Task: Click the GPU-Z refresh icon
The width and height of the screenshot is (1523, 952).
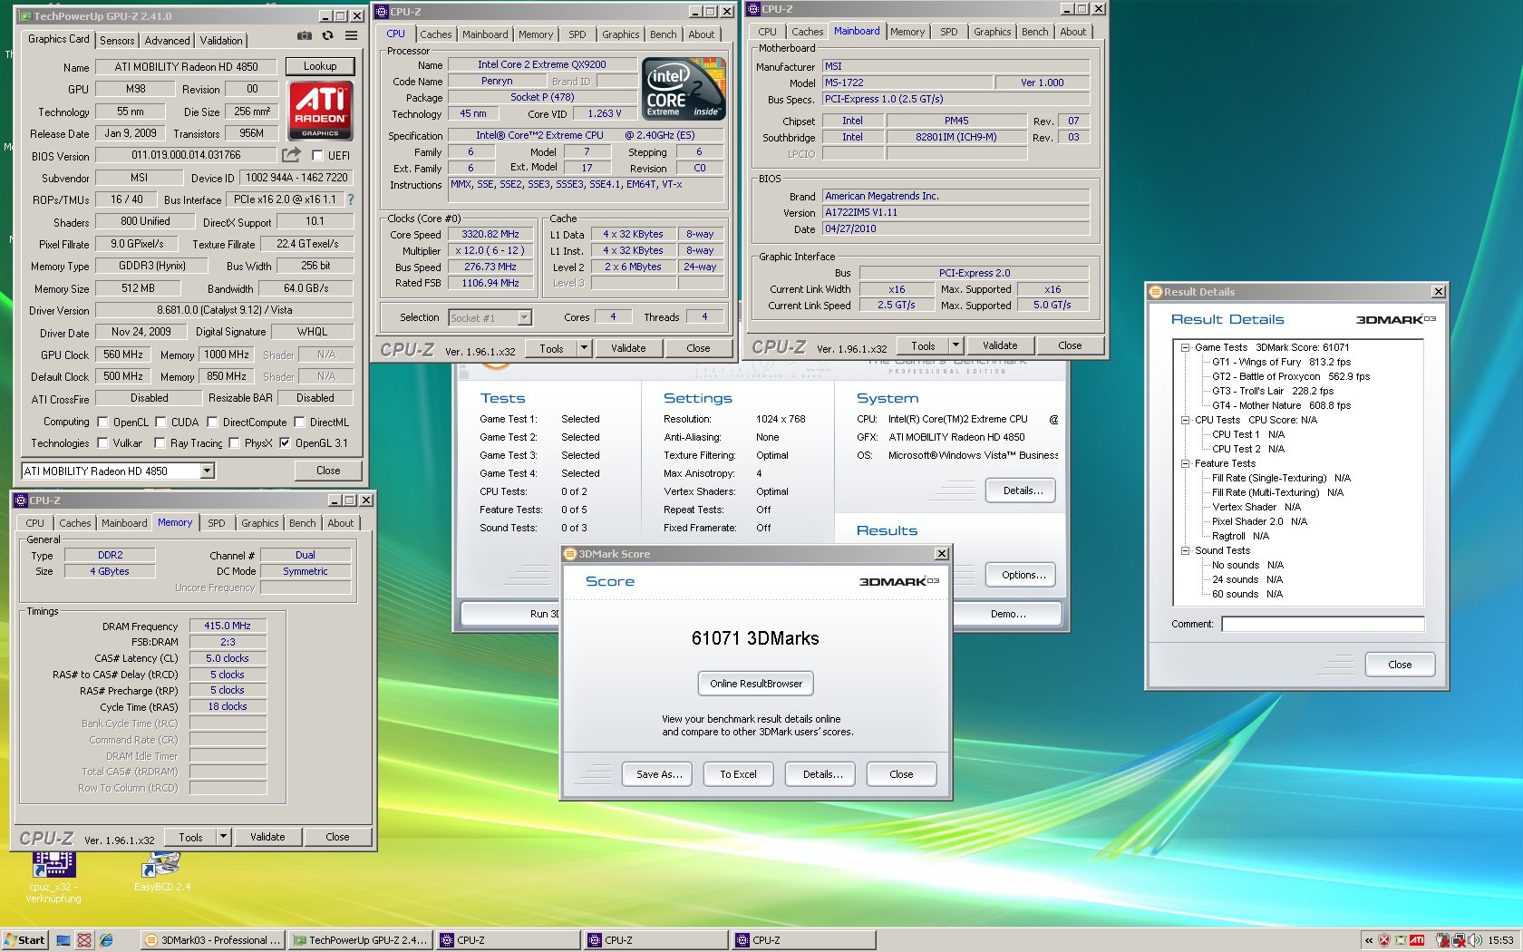Action: pos(327,36)
